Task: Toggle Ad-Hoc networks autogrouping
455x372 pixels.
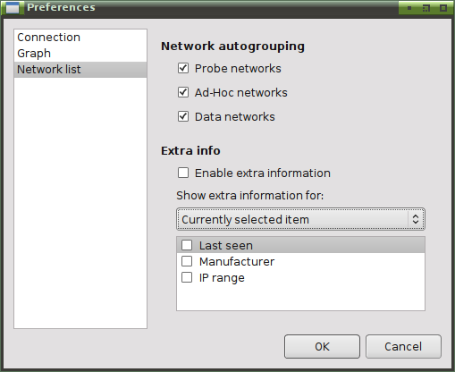Action: pos(183,92)
